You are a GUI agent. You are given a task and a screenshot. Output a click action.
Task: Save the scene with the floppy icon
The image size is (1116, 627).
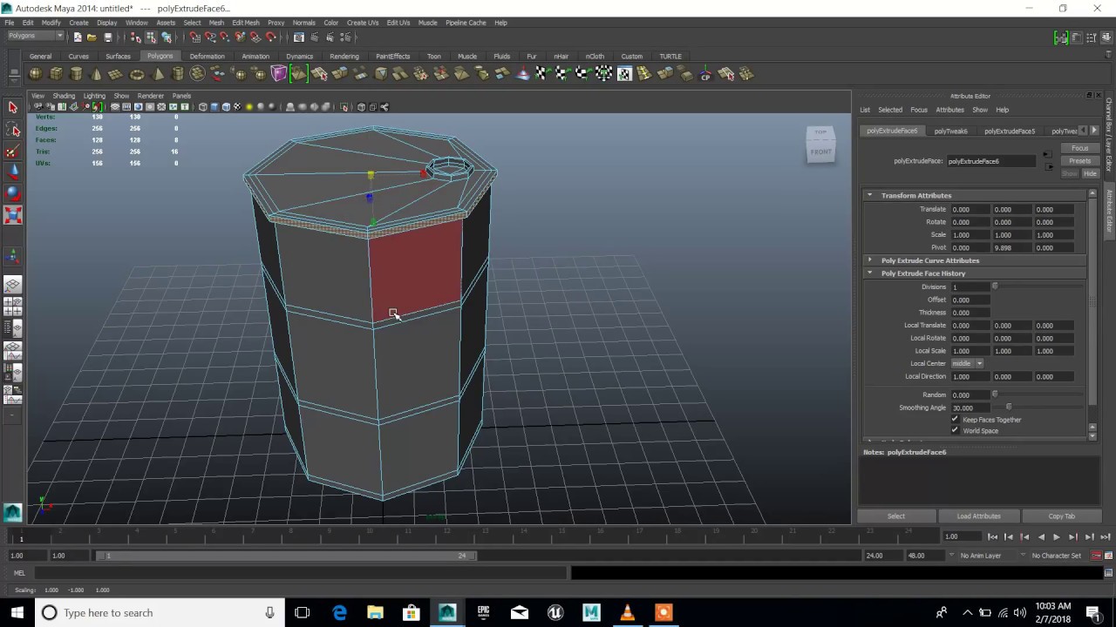[107, 37]
